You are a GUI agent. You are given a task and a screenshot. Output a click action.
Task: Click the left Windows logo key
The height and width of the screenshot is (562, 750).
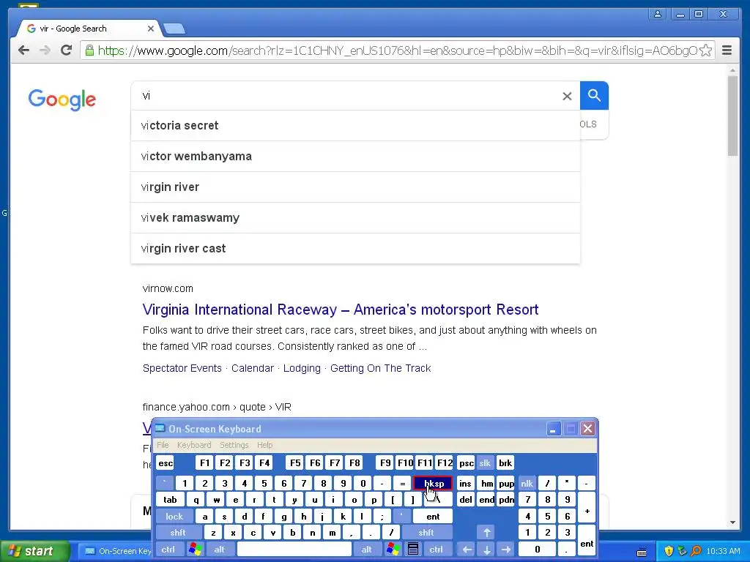(195, 549)
